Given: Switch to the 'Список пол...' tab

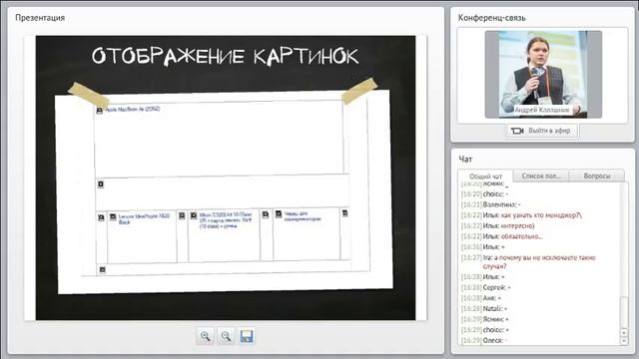Looking at the screenshot, I should coord(541,176).
